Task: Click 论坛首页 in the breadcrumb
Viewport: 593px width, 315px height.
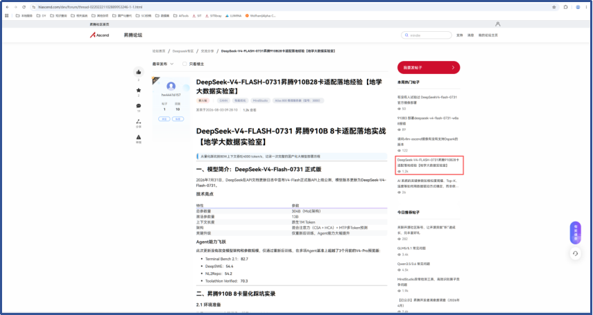Action: (159, 51)
